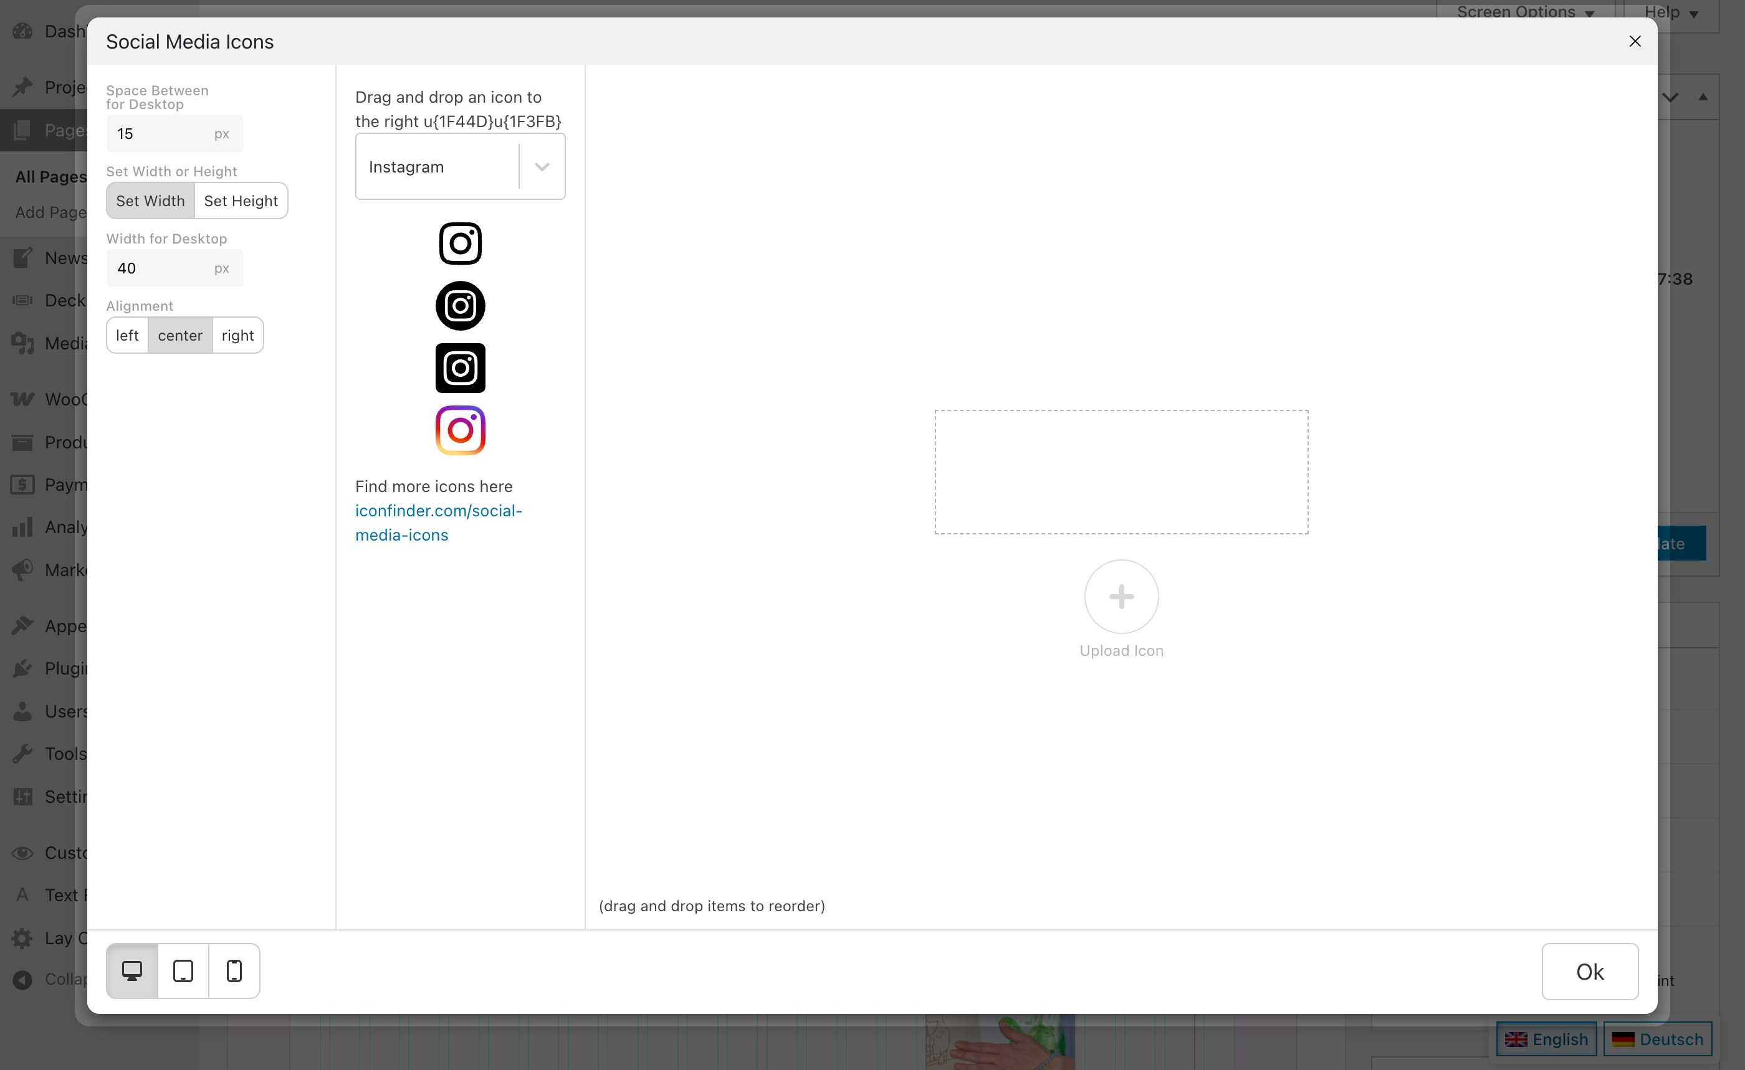The height and width of the screenshot is (1070, 1745).
Task: Click the Width for Desktop field
Action: (174, 268)
